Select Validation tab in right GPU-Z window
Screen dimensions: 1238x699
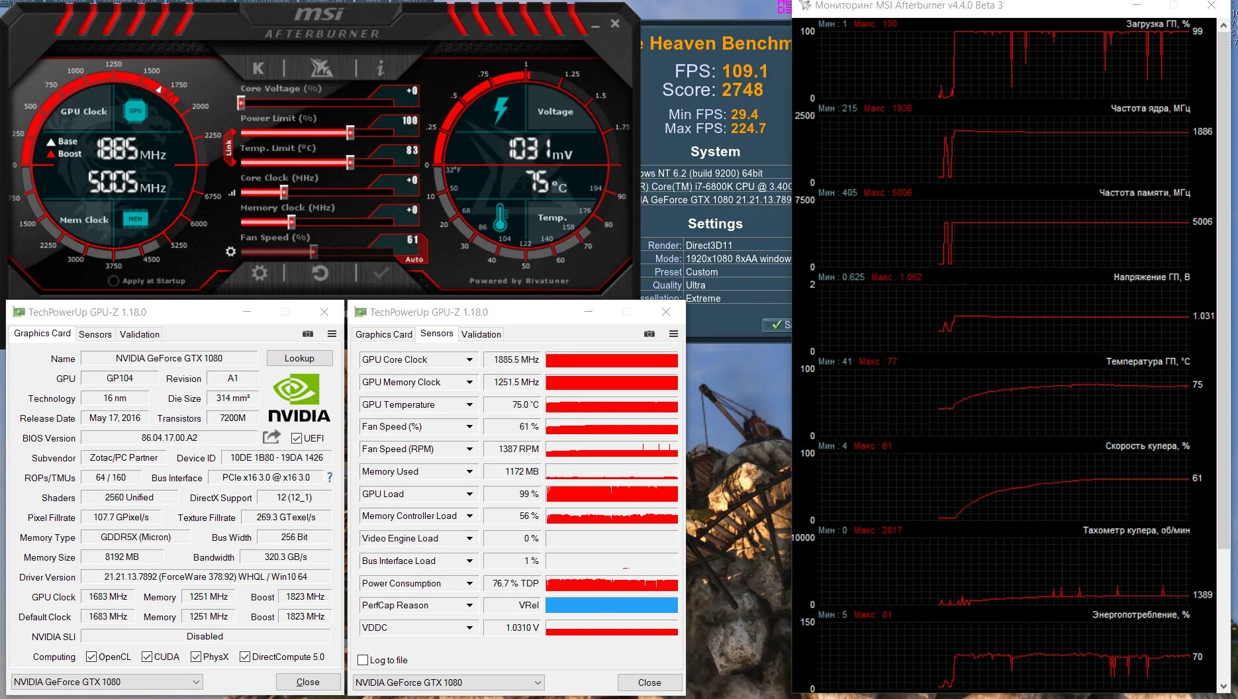point(481,334)
